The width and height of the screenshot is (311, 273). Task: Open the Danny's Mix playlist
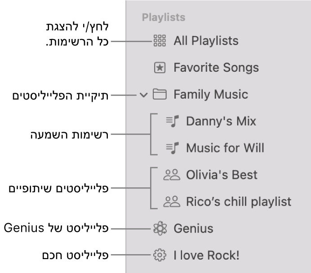(221, 121)
